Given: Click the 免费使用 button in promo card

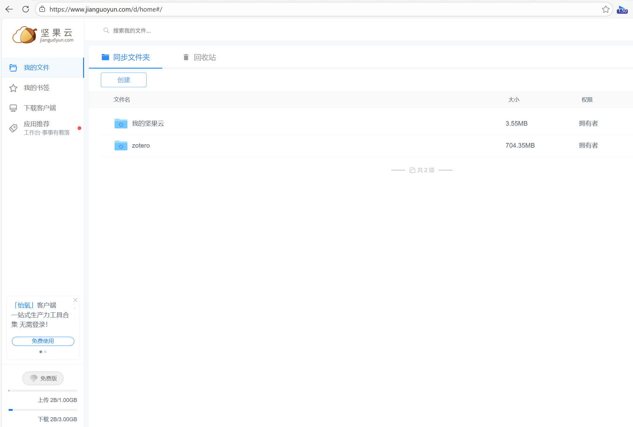Looking at the screenshot, I should 43,341.
